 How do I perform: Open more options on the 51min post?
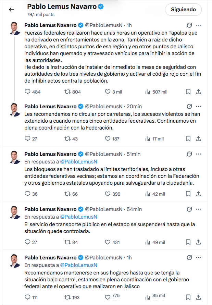click(x=198, y=154)
